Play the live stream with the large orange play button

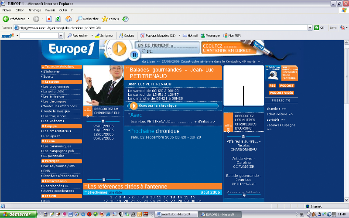(x=119, y=48)
